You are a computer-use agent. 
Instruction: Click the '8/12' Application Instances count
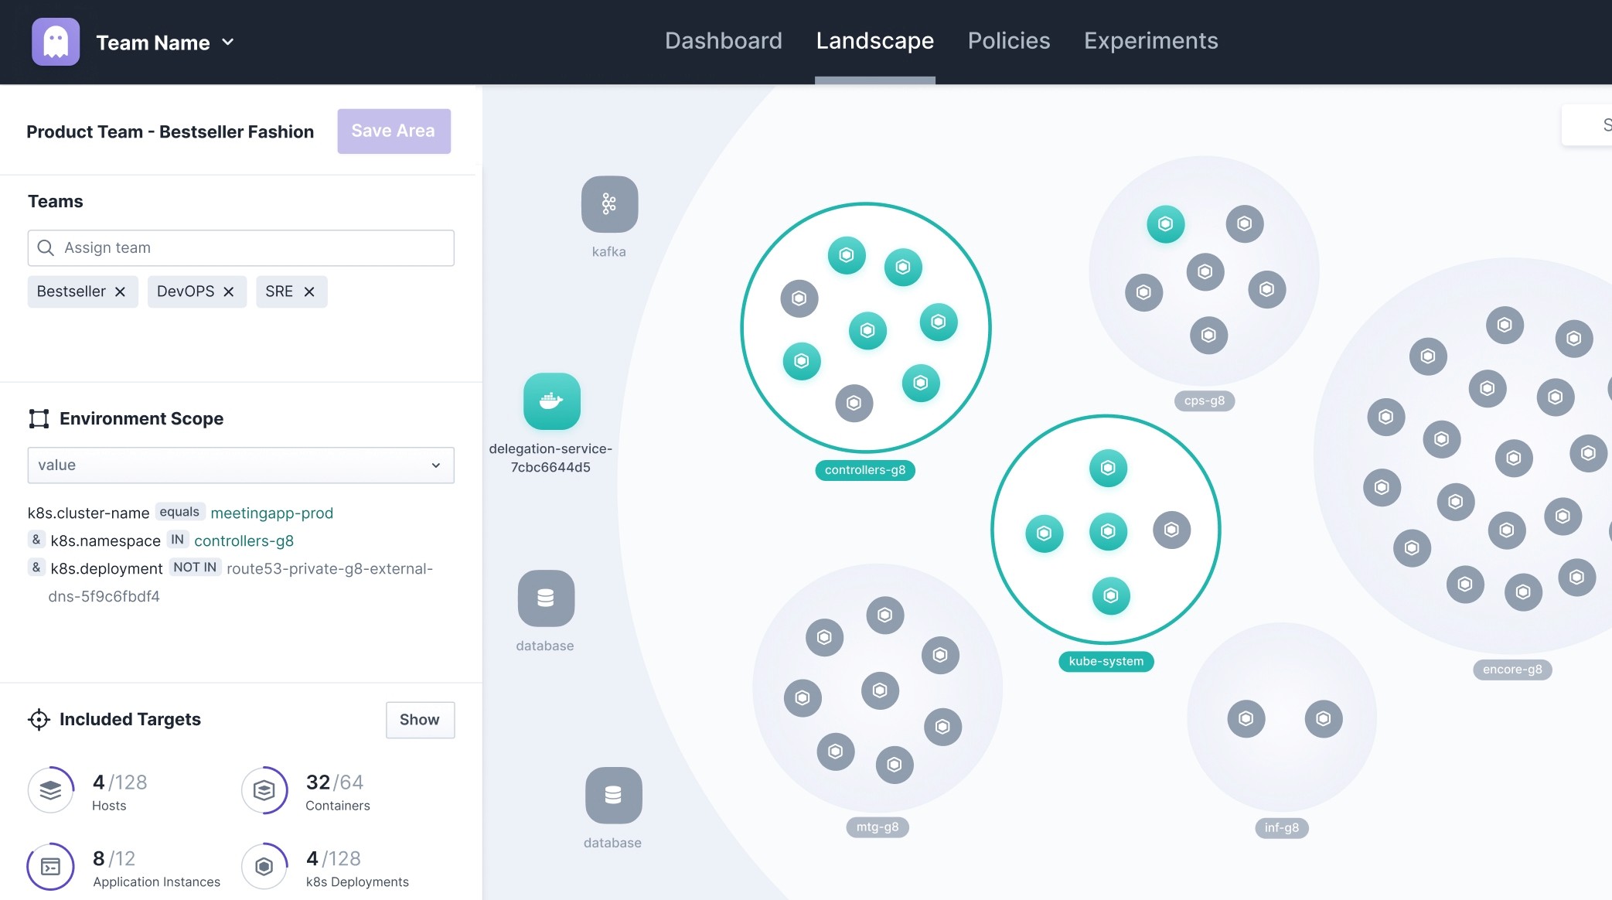pos(114,858)
